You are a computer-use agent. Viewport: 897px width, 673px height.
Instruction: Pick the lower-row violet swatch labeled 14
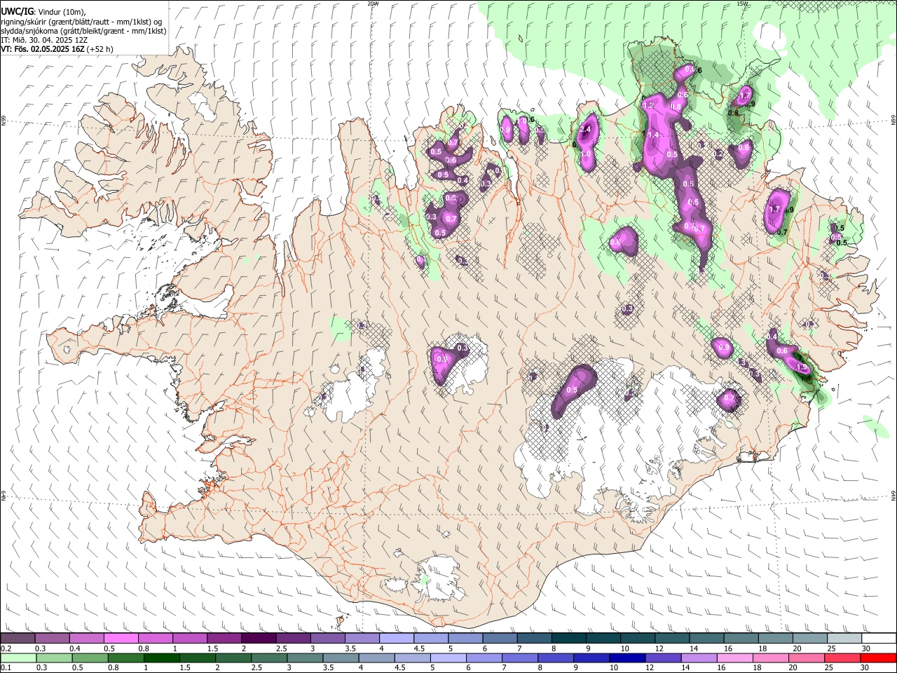(x=699, y=658)
